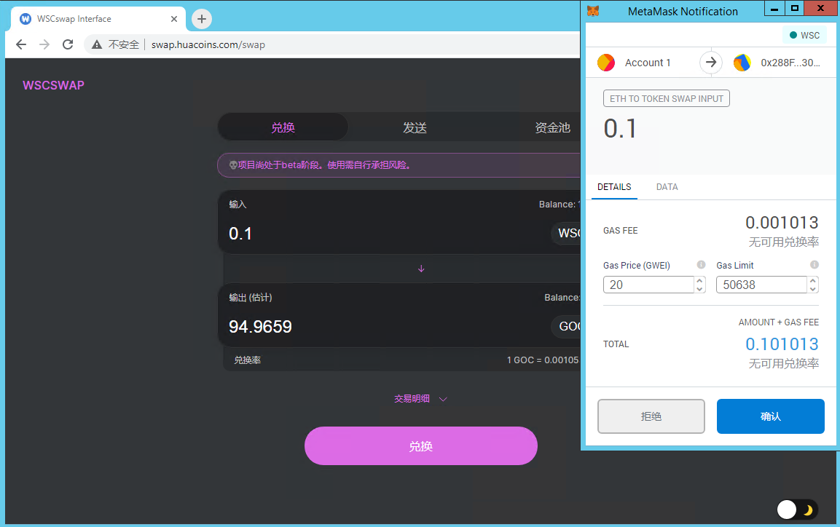The width and height of the screenshot is (840, 527).
Task: Click the swap direction down arrow
Action: 421,269
